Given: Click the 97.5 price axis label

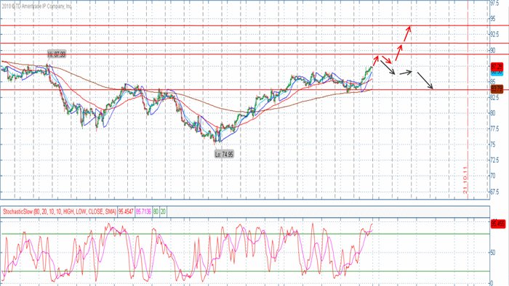Looking at the screenshot, I should pyautogui.click(x=495, y=3).
